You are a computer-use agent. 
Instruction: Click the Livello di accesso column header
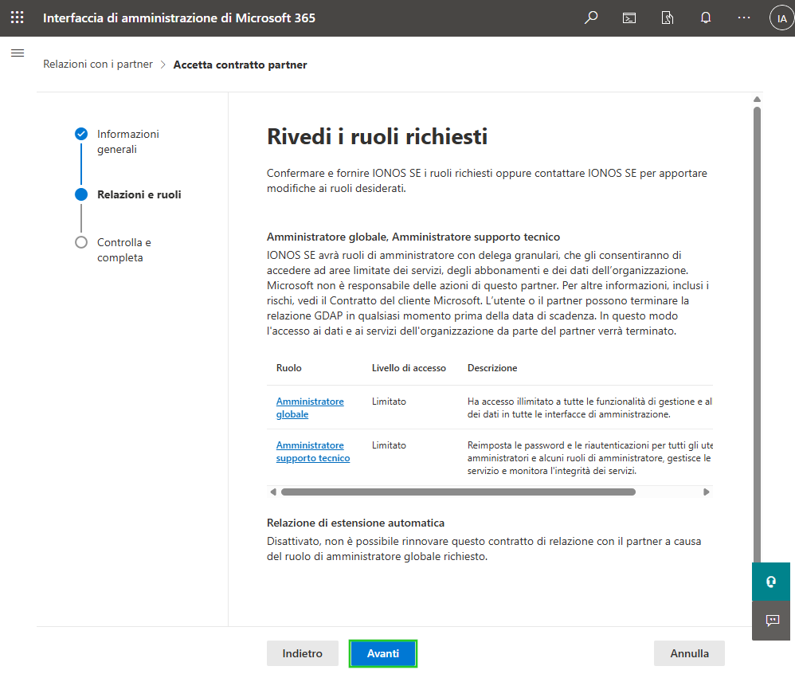click(x=409, y=368)
